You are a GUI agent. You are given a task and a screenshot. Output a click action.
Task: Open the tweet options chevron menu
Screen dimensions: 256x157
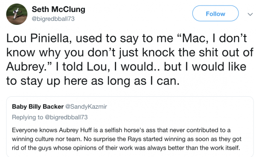250,14
